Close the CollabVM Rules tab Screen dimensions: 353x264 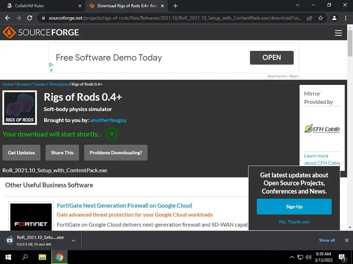point(80,6)
